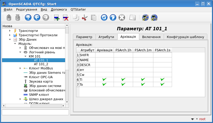Toggle Ti archiving checkmark in Архівація column
Viewport: 213px width, 123px height.
[105, 79]
